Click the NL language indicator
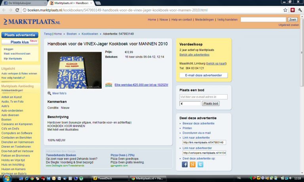This screenshot has height=182, width=304. [239, 178]
